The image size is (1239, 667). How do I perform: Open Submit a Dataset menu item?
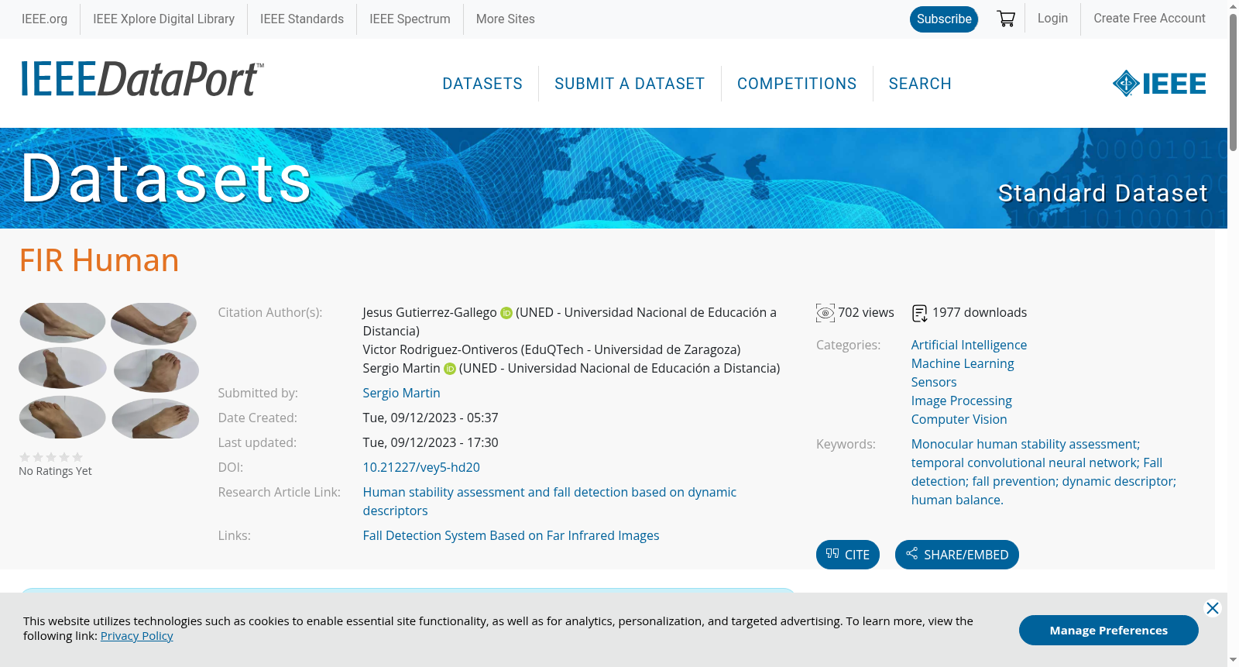click(630, 84)
